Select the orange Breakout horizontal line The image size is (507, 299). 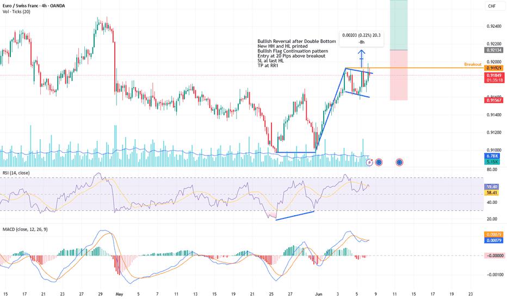tap(414, 68)
